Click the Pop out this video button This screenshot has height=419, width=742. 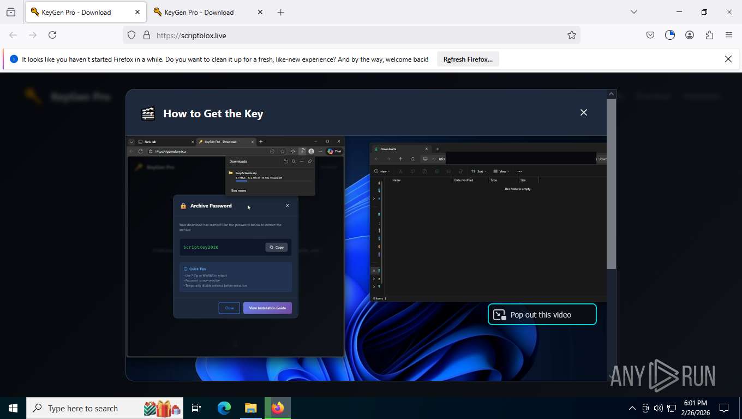[542, 314]
